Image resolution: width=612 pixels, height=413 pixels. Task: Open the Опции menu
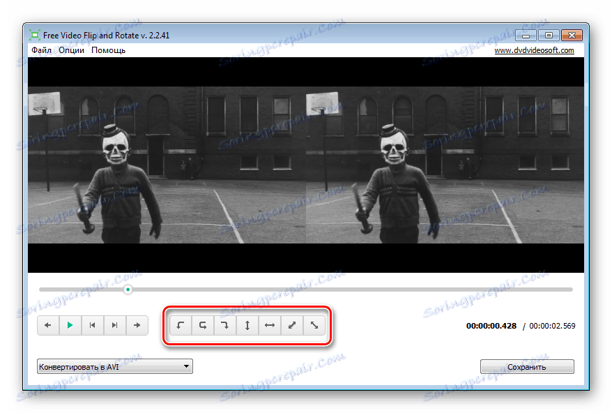point(71,50)
